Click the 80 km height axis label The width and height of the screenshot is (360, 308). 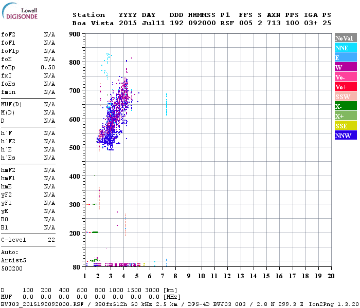click(77, 267)
